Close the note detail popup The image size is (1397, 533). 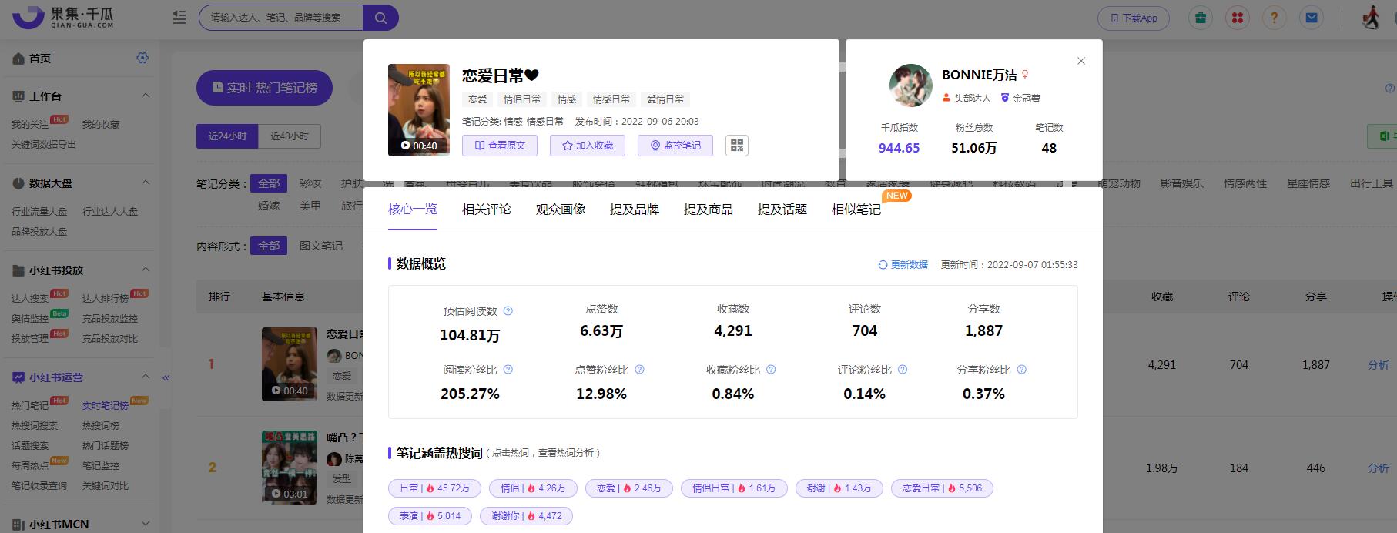coord(1081,61)
